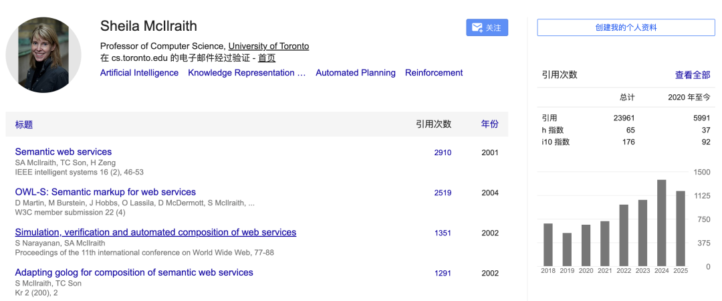Open Simulation, verification and automated composition paper

[156, 232]
